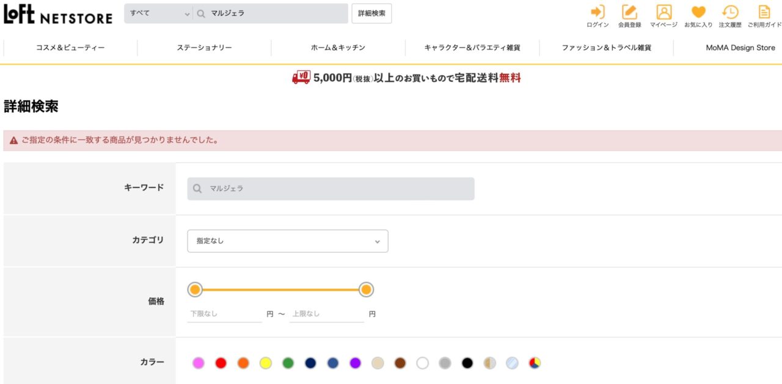Select the orange color swatch
Viewport: 782px width, 384px height.
(x=243, y=363)
